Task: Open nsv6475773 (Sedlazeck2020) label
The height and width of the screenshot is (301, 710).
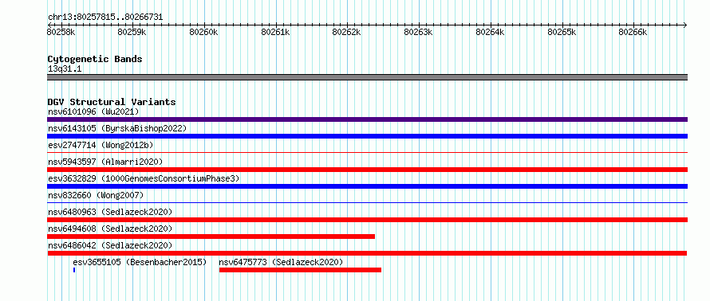Action: pos(281,262)
